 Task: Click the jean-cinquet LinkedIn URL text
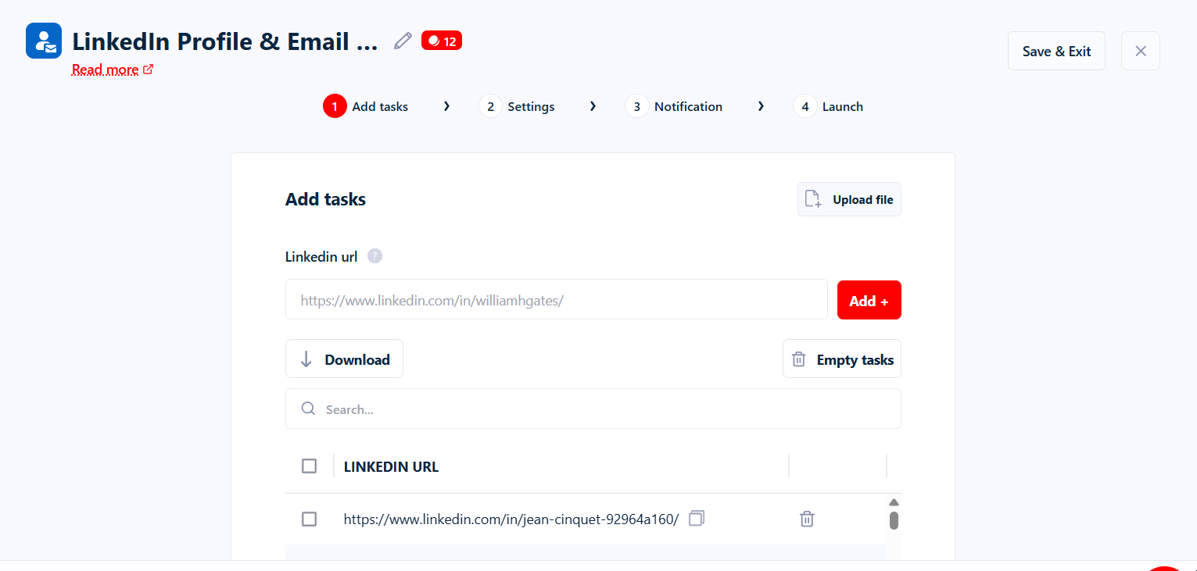point(511,519)
